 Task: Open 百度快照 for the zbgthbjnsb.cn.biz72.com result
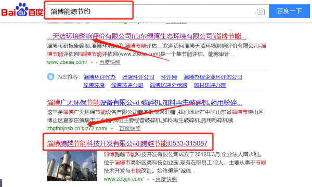[130, 129]
